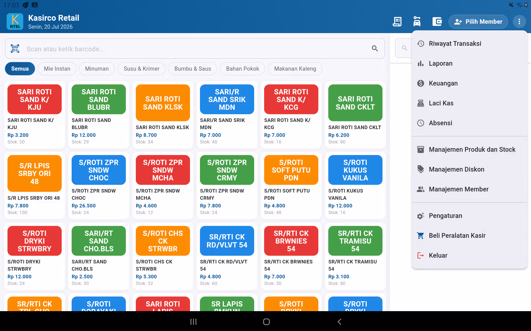This screenshot has width=531, height=331.
Task: Select the Mie Instan category chip
Action: tap(57, 69)
